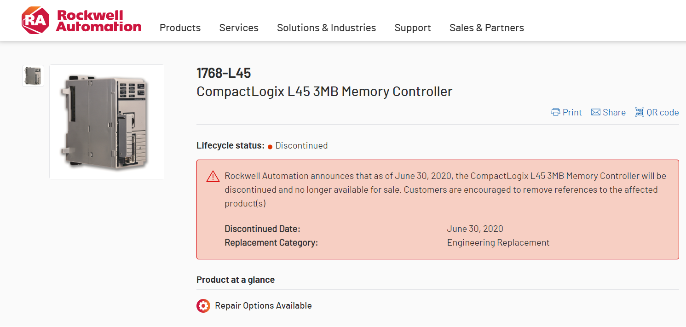Image resolution: width=686 pixels, height=327 pixels.
Task: Click the QR code link
Action: tap(663, 112)
